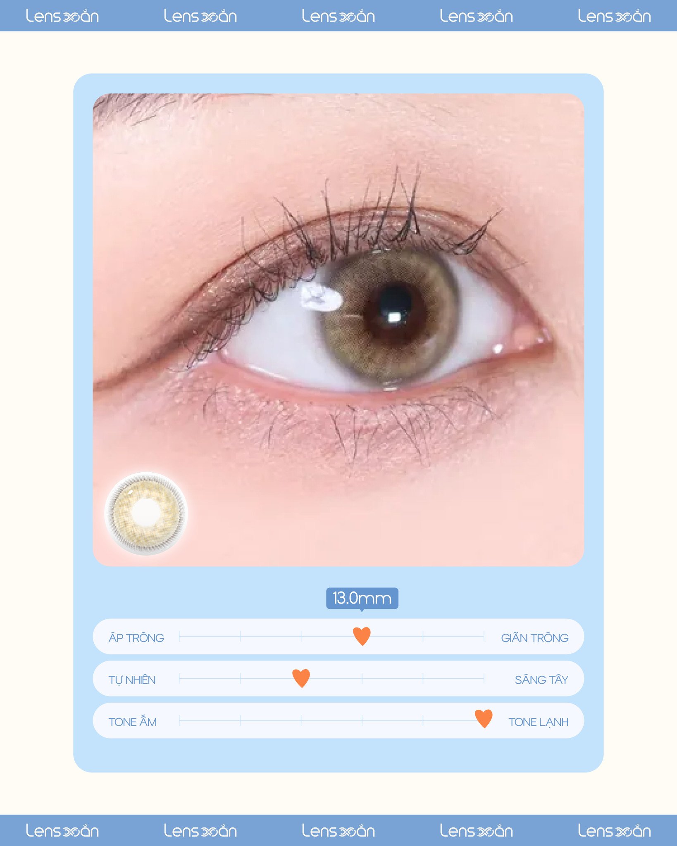Click the contact lens thumbnail
The image size is (677, 846).
(x=146, y=513)
